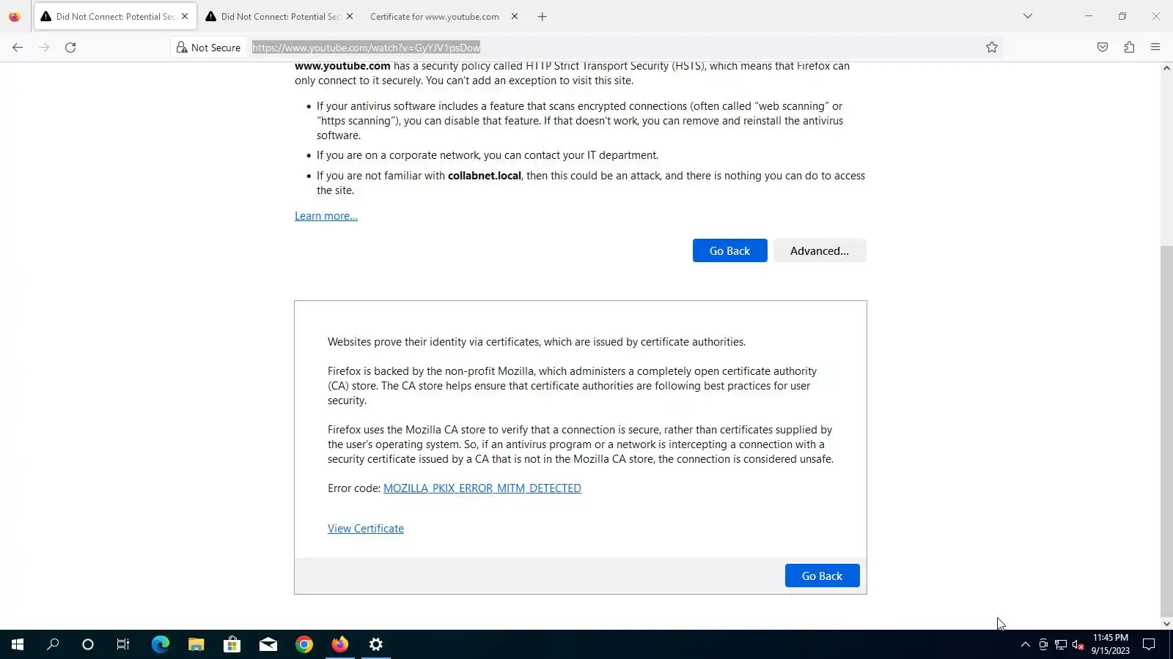Open the Save to Pocket icon

pos(1103,48)
